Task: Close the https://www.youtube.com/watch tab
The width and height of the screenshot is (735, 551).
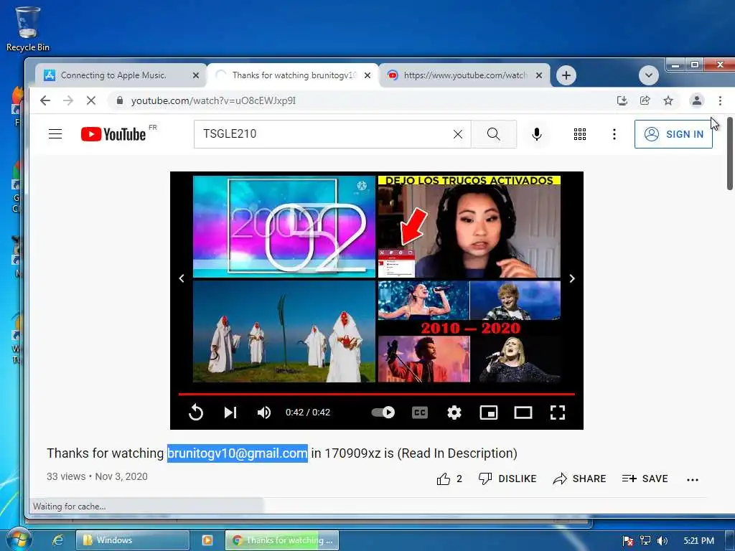Action: [x=539, y=75]
